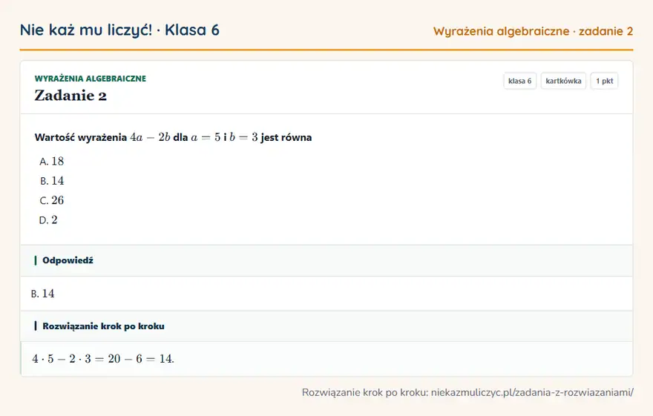Viewport: 653px width, 416px height.
Task: Click the solution equation '4 · 5 − 2 · 3 = 20 − 6 = 14'
Action: pyautogui.click(x=103, y=359)
